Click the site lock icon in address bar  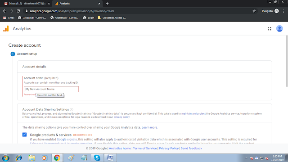pyautogui.click(x=27, y=11)
